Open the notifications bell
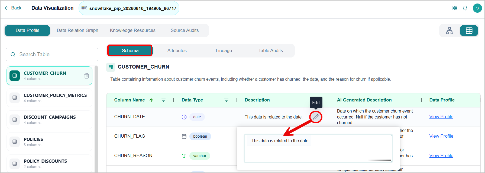The image size is (485, 173). click(465, 8)
